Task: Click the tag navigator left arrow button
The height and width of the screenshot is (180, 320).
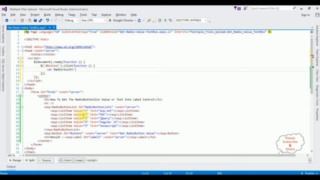Action: pyautogui.click(x=60, y=160)
